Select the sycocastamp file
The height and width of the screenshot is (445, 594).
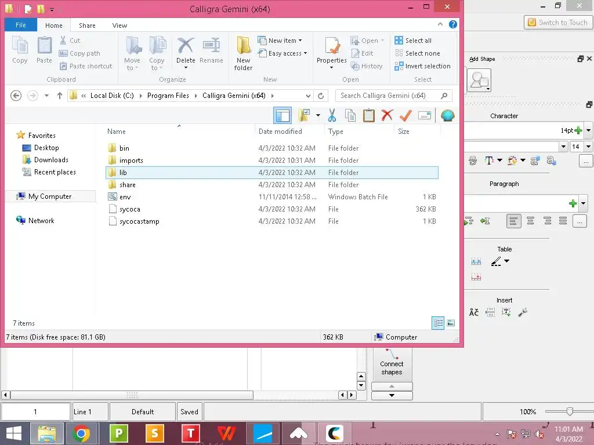pyautogui.click(x=272, y=221)
